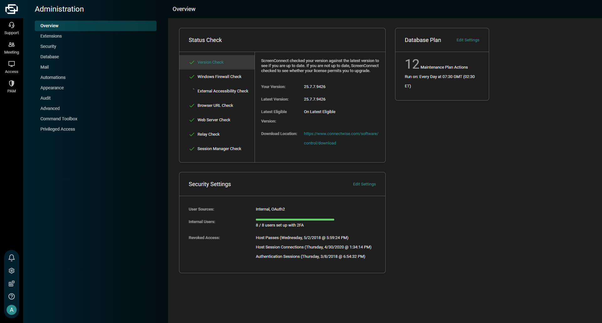Click the 2FA users progress bar

click(295, 220)
